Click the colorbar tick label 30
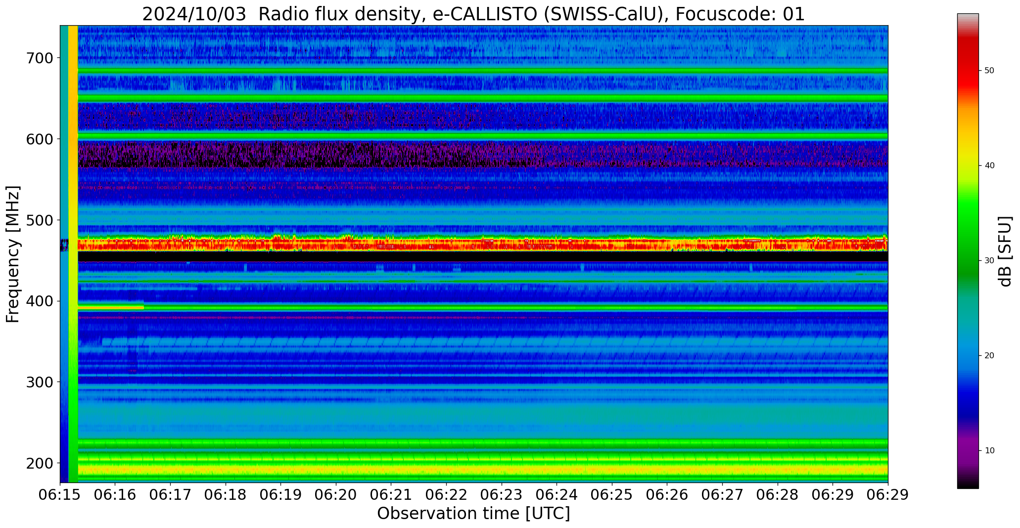This screenshot has height=528, width=1020. (989, 261)
